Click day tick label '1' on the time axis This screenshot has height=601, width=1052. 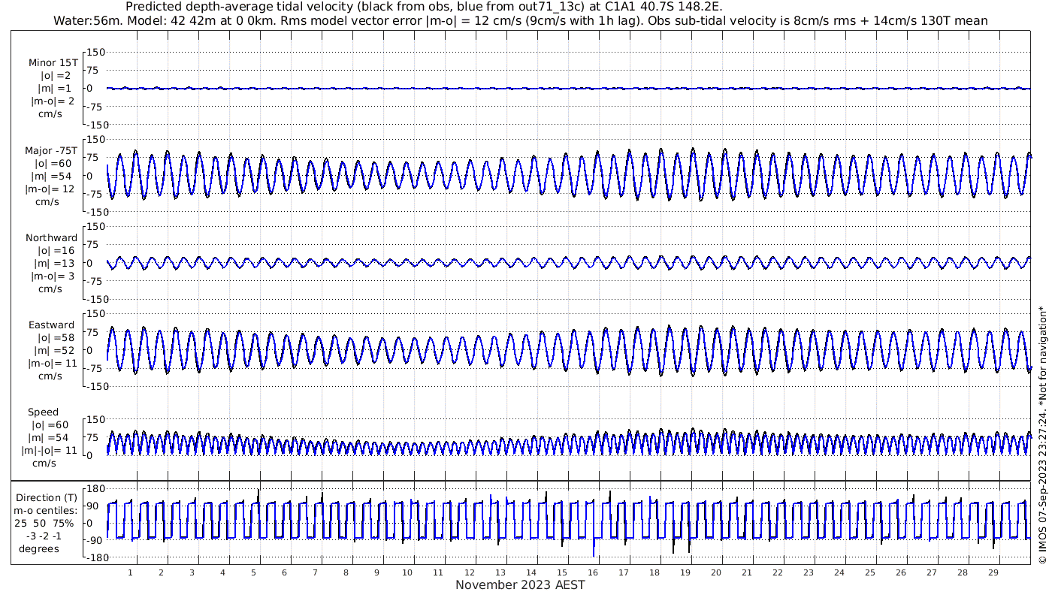[130, 572]
